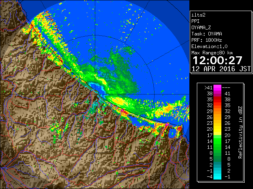Select the "Max Range:80 km" line
The height and width of the screenshot is (189, 253).
pyautogui.click(x=212, y=53)
